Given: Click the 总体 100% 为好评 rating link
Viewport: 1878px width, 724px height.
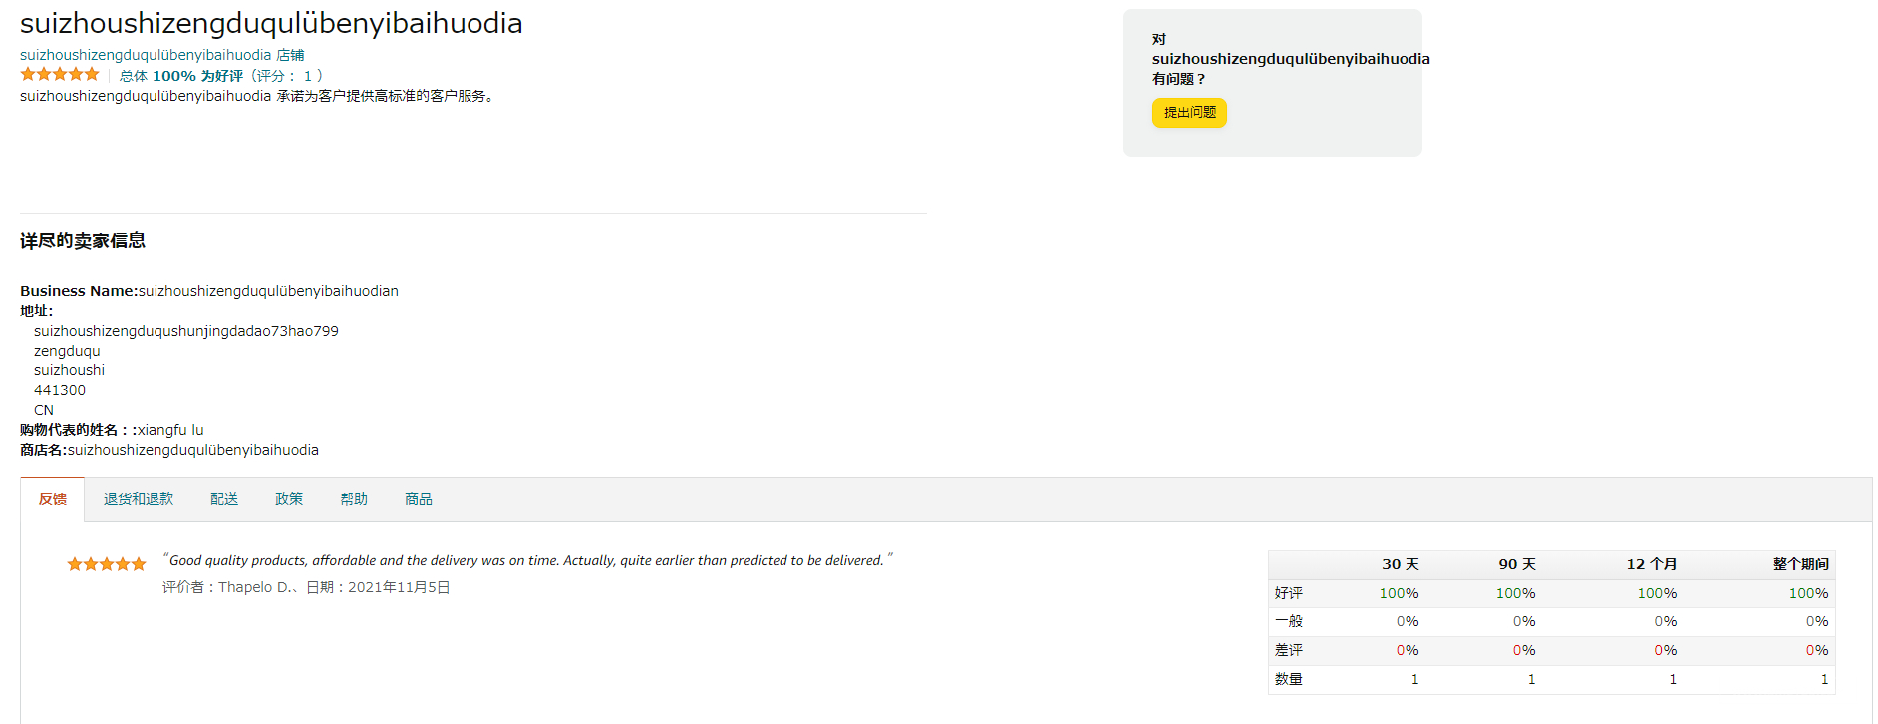Looking at the screenshot, I should (x=181, y=76).
